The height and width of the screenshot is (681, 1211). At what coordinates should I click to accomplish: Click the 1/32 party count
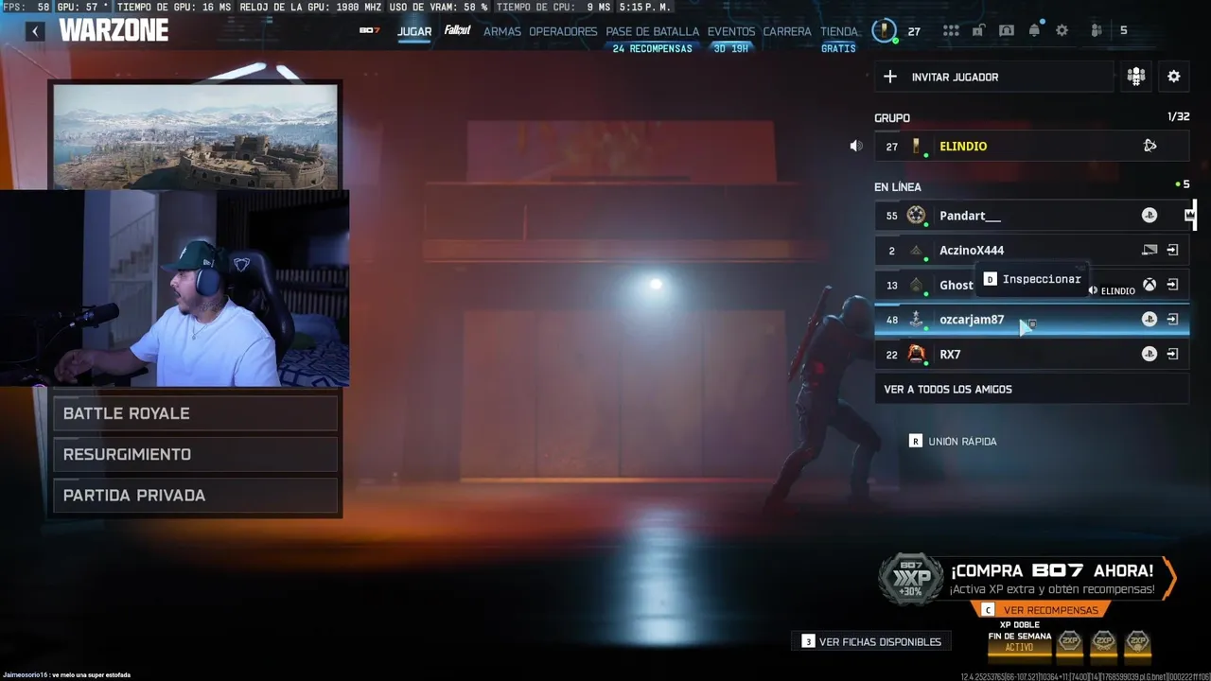pos(1178,117)
